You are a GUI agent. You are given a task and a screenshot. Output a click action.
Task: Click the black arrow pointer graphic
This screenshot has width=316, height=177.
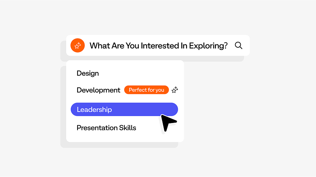tap(168, 123)
